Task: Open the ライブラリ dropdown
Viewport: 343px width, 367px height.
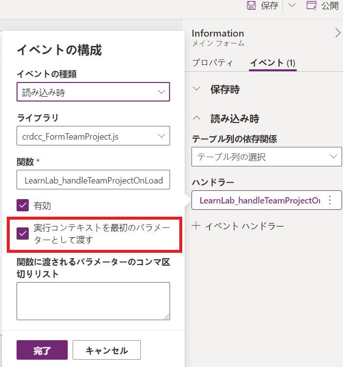Action: point(93,136)
